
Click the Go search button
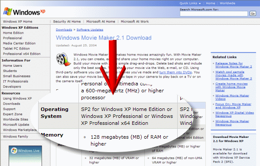click(253, 13)
